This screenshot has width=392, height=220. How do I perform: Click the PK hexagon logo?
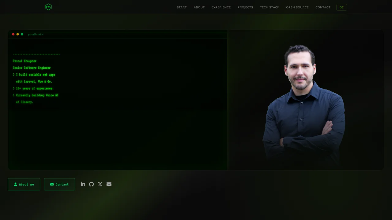pos(48,7)
